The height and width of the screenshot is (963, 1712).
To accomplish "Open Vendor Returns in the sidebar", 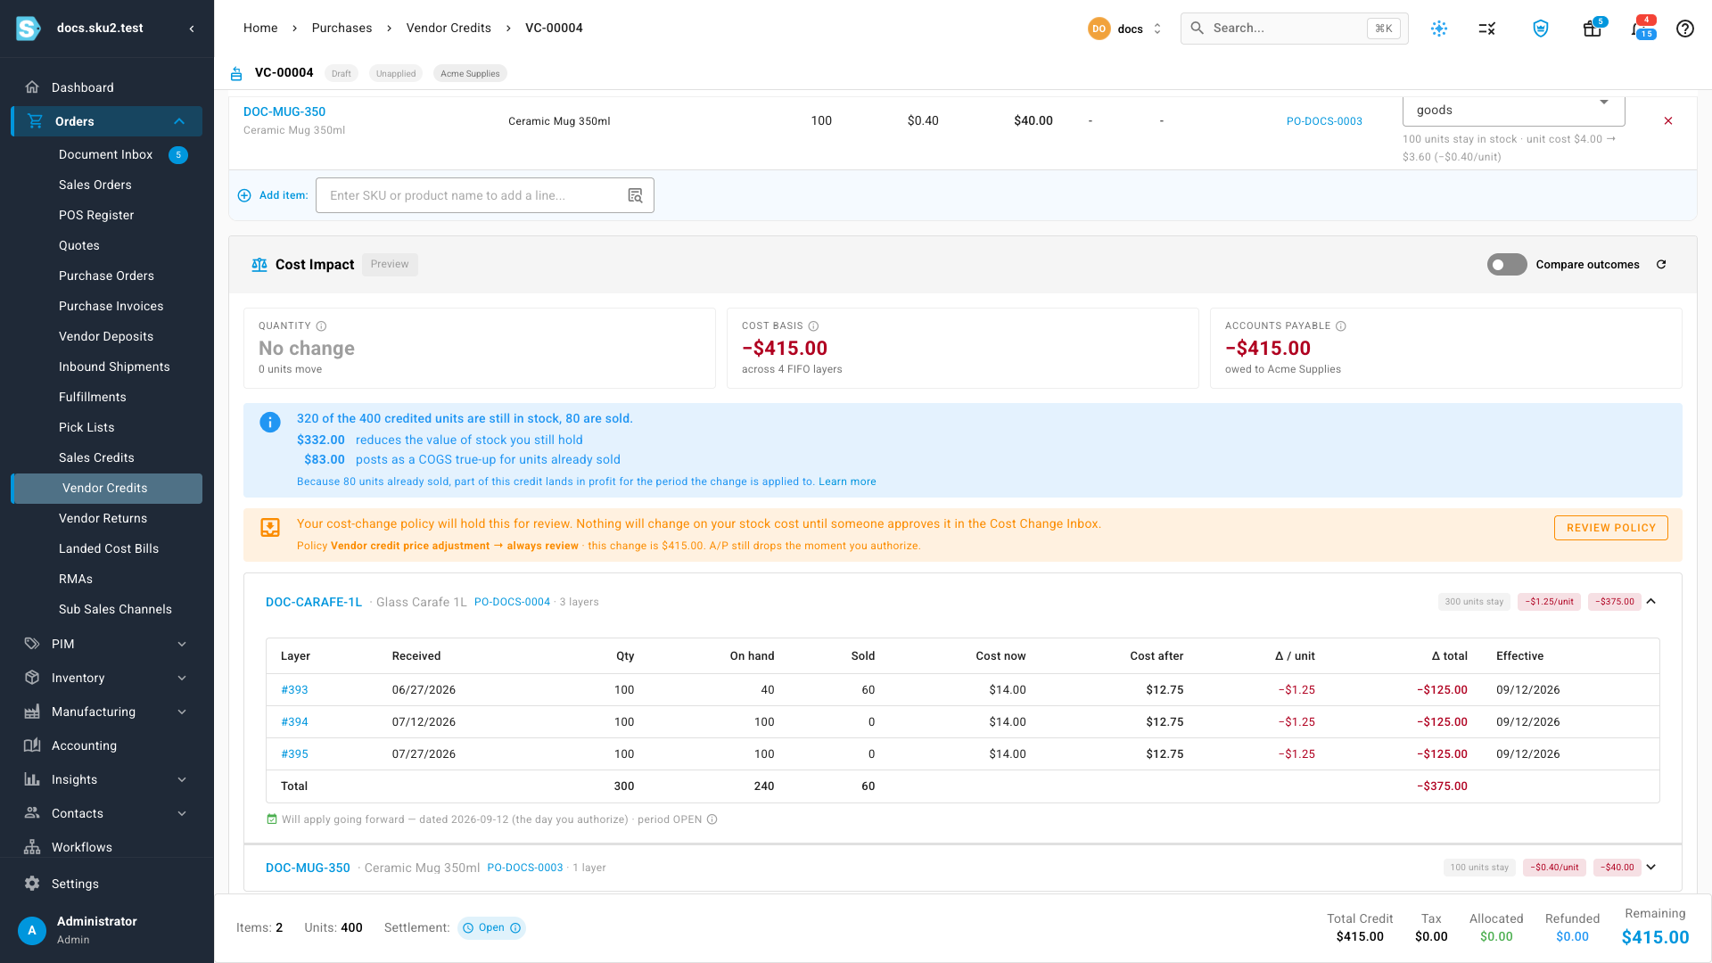I will 103,518.
